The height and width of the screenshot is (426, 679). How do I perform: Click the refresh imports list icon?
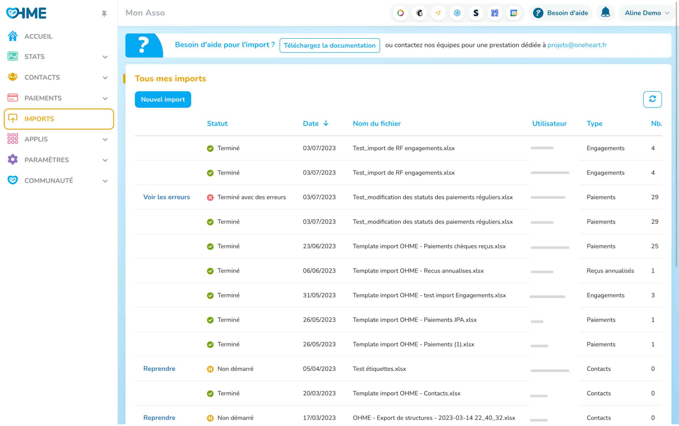652,99
